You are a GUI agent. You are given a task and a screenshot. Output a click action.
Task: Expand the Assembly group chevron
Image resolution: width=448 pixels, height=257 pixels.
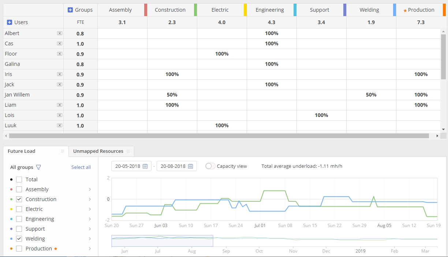coord(90,189)
